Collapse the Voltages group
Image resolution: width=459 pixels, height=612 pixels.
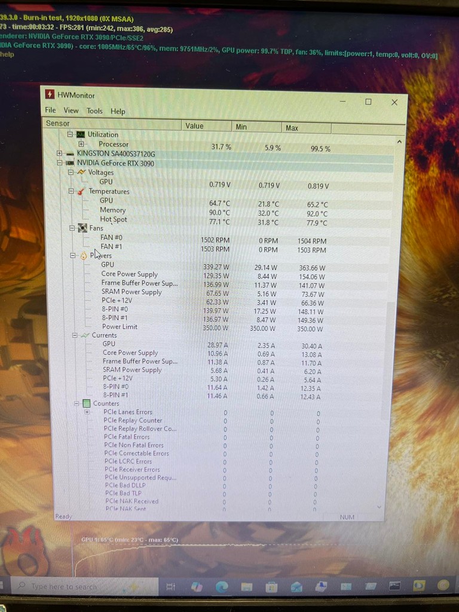71,172
